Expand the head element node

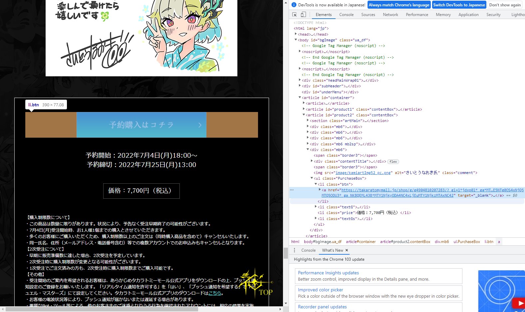pos(296,34)
